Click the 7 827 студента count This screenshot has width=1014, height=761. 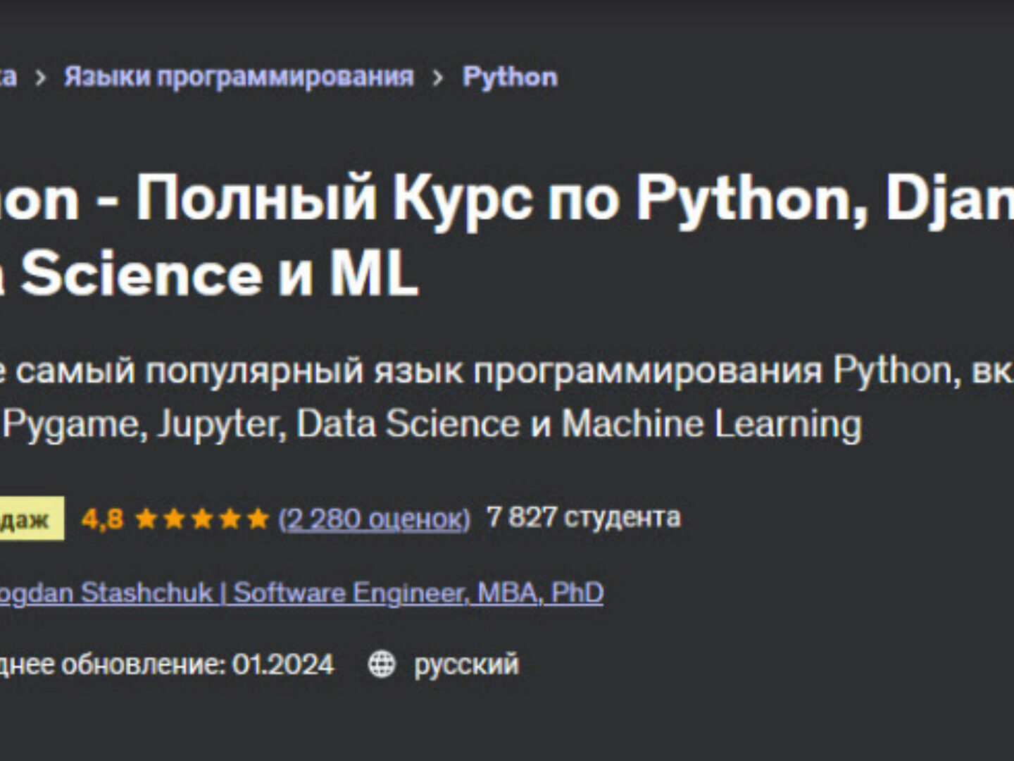pos(583,517)
